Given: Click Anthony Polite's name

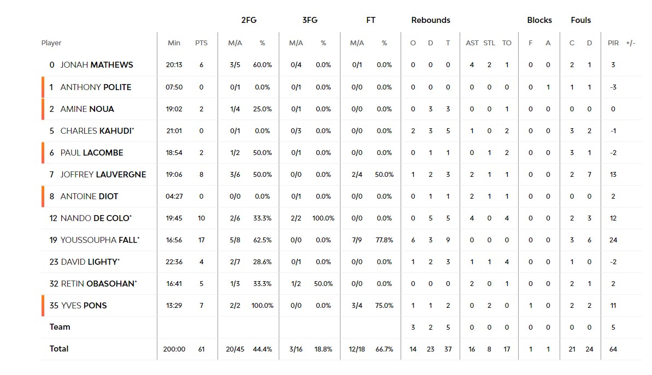Looking at the screenshot, I should click(96, 87).
